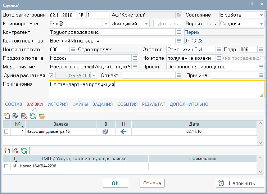Open the help question mark in title bar
Image resolution: width=267 pixels, height=194 pixels.
pos(252,4)
